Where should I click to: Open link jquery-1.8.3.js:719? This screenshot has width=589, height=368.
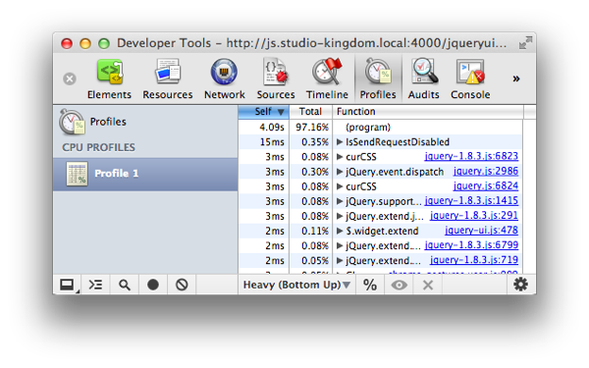tap(474, 260)
